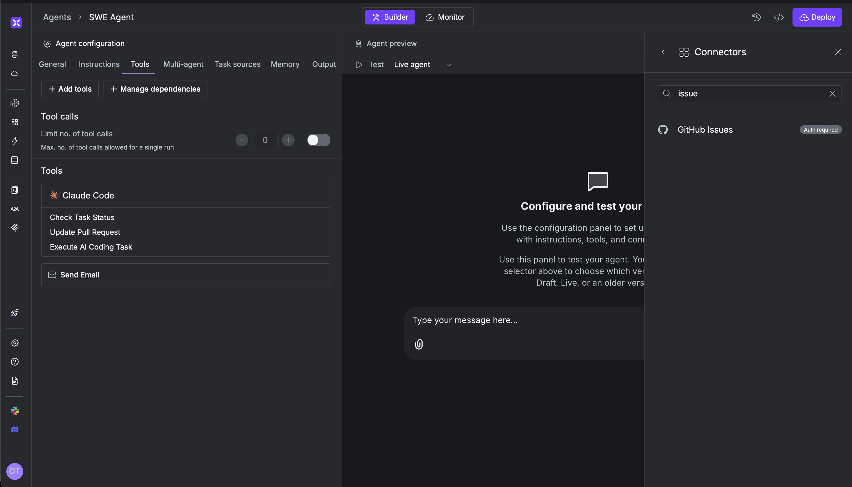This screenshot has height=487, width=852.
Task: Open the Discord integration icon in sidebar
Action: [15, 429]
